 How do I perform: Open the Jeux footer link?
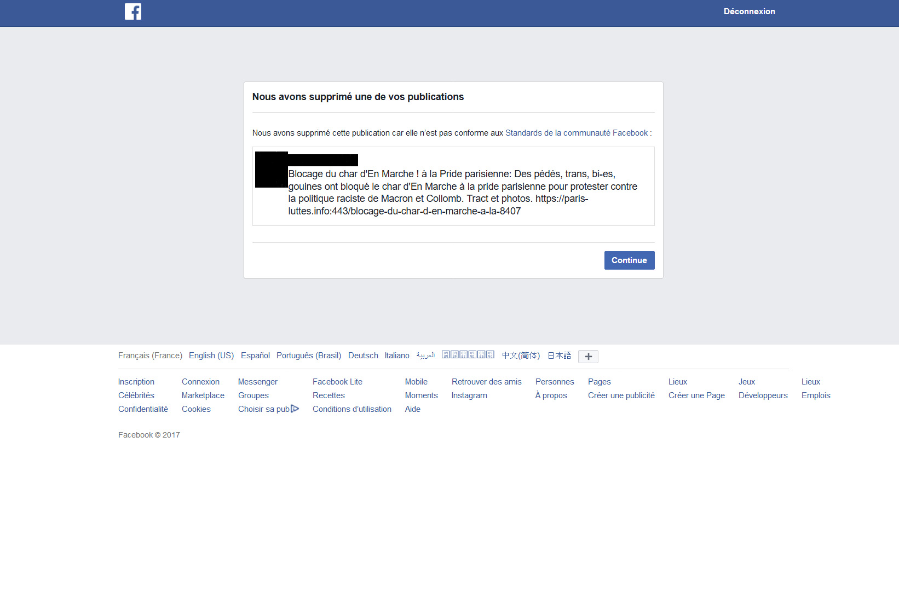747,382
